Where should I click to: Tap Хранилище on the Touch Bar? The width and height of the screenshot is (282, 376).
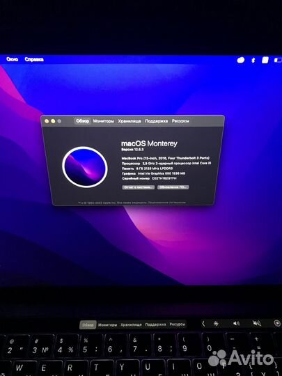pyautogui.click(x=131, y=324)
